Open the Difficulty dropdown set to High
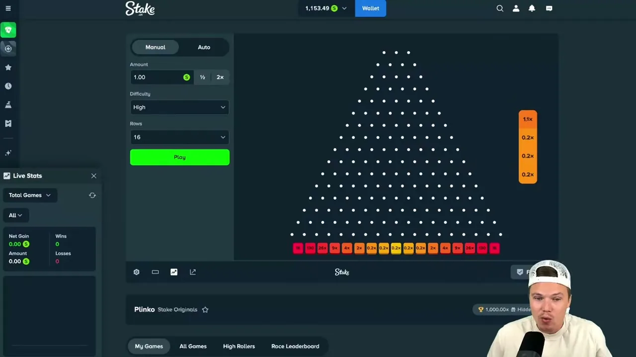This screenshot has width=636, height=357. (x=179, y=107)
